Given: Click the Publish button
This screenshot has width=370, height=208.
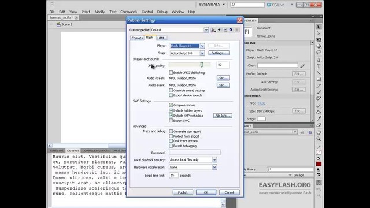Looking at the screenshot, I should [183, 192].
